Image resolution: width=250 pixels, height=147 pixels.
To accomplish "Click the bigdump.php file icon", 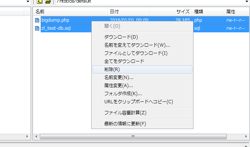I will point(37,20).
